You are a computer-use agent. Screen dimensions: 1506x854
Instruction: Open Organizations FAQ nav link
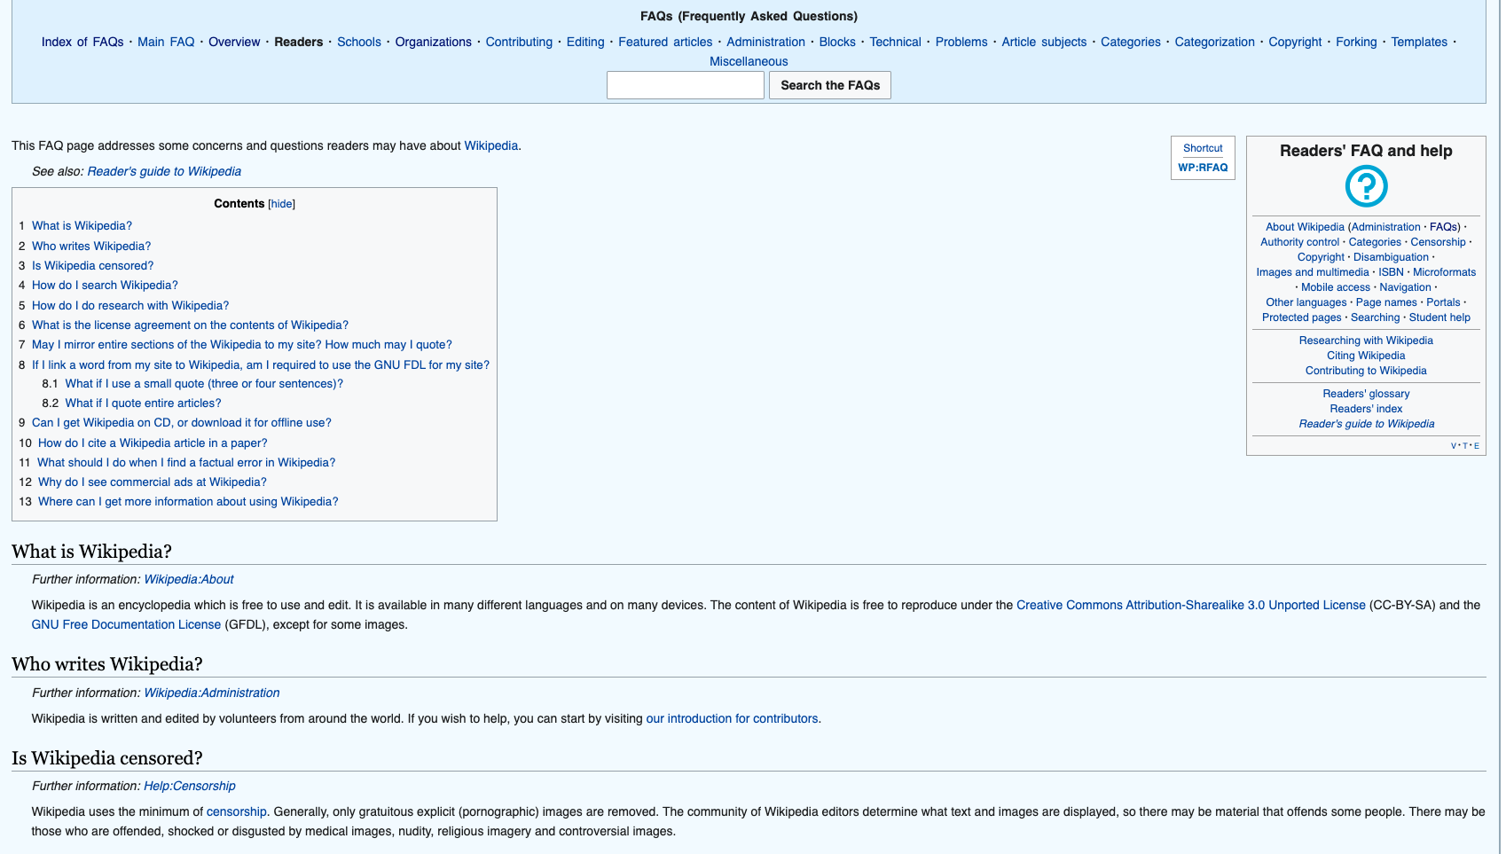click(434, 42)
